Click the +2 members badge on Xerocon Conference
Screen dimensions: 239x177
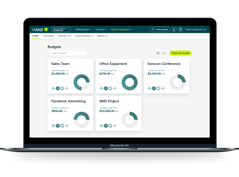tap(163, 88)
